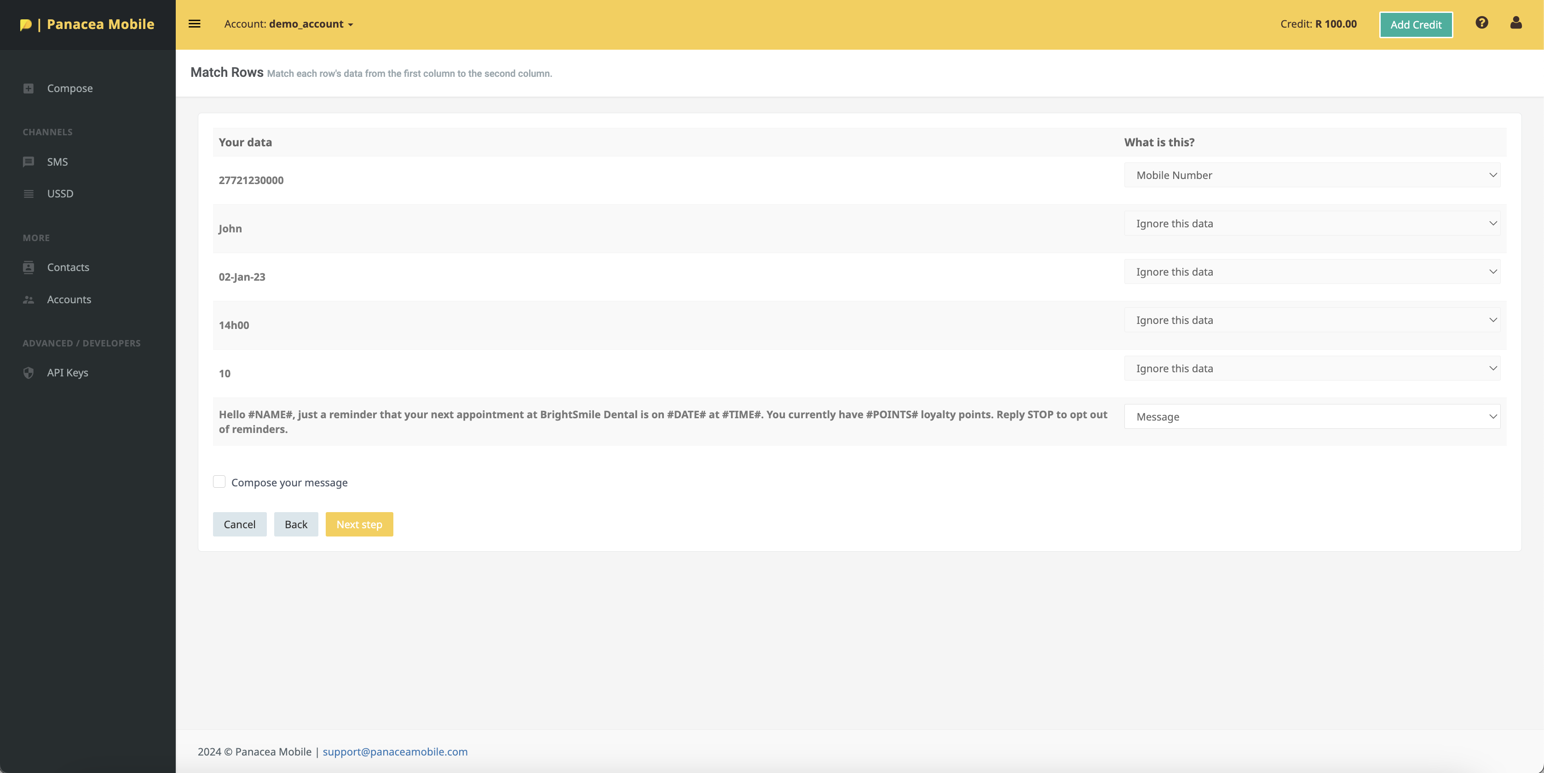Open the help question mark icon
This screenshot has height=773, width=1544.
[1482, 23]
